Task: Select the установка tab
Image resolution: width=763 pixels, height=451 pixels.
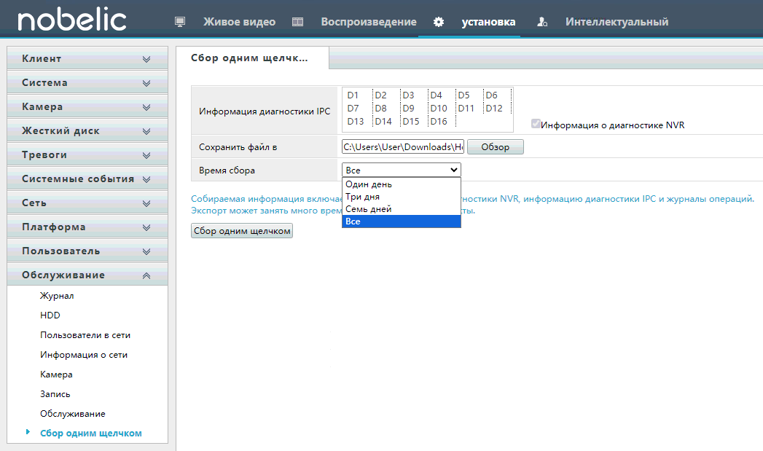Action: click(488, 22)
